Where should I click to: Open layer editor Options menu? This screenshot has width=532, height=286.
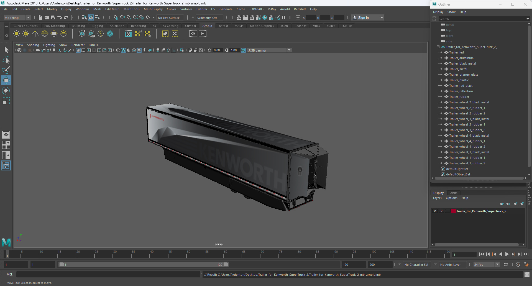(x=451, y=198)
